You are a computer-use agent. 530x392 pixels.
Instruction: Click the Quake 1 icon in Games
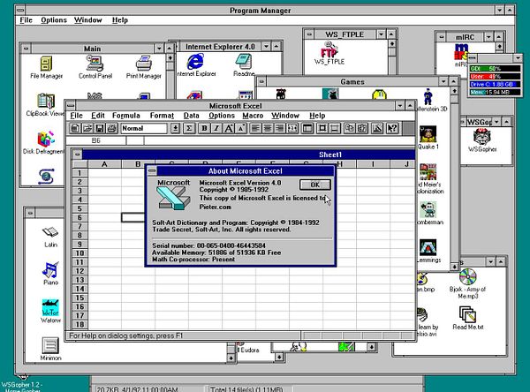click(428, 138)
